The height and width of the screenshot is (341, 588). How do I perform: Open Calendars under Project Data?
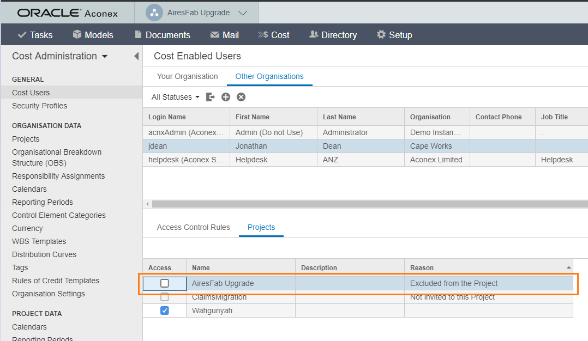(29, 327)
